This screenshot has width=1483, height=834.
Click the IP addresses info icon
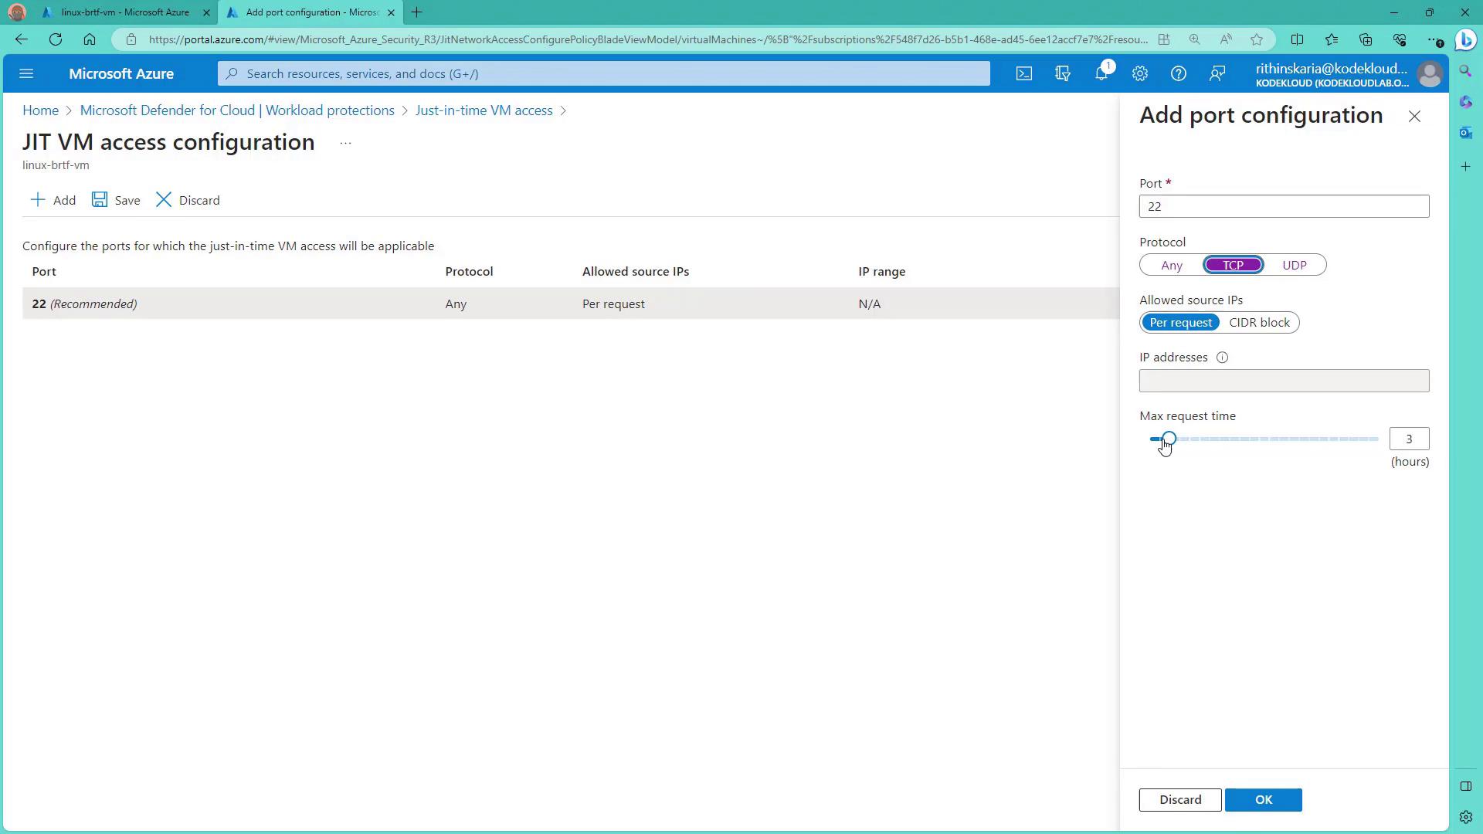click(1222, 358)
